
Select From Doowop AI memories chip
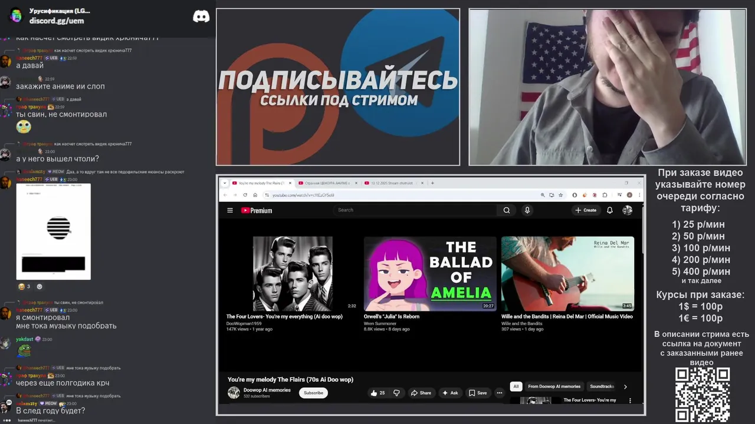(x=554, y=387)
